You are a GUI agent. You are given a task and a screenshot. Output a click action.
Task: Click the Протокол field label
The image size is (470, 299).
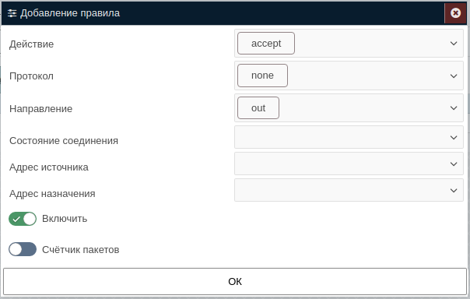tap(31, 76)
